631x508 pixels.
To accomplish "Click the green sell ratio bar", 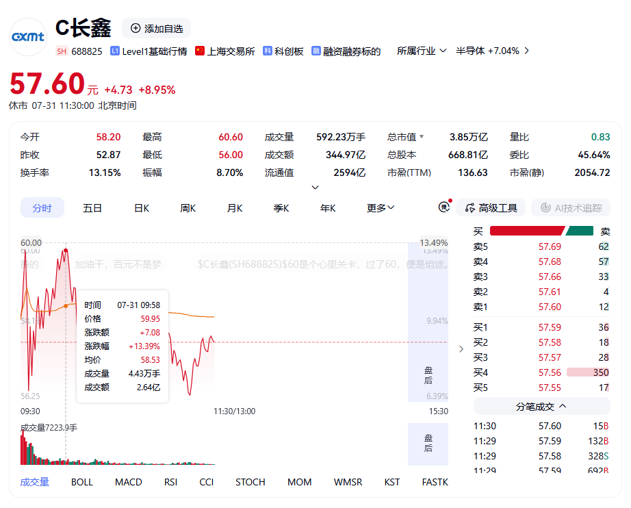I will click(x=580, y=231).
